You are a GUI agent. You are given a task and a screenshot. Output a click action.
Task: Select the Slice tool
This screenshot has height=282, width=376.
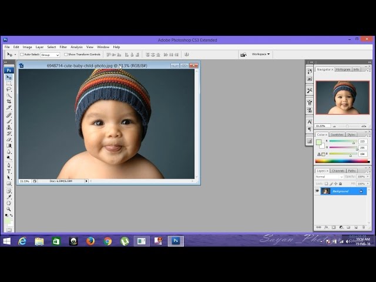pyautogui.click(x=9, y=108)
